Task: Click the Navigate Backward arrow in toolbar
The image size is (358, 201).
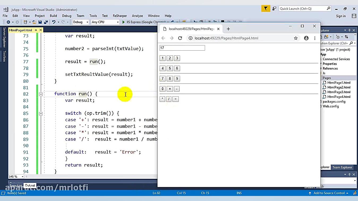Action: tap(8, 22)
